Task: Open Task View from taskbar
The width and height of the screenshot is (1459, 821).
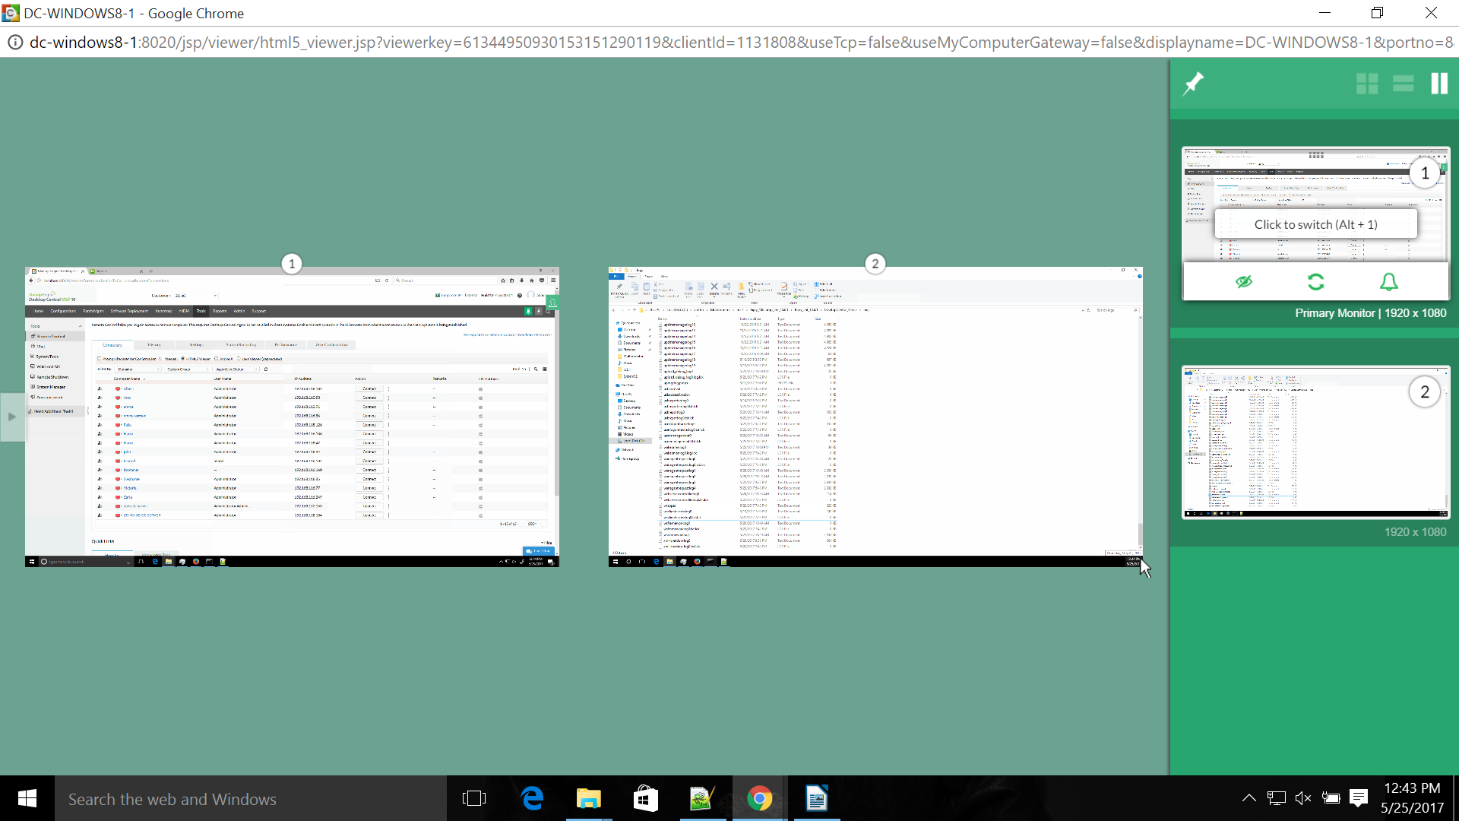Action: 473,798
